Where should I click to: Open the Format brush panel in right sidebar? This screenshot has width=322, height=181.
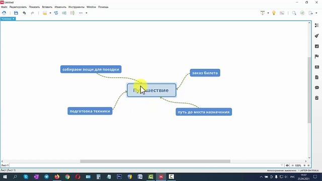pyautogui.click(x=317, y=36)
